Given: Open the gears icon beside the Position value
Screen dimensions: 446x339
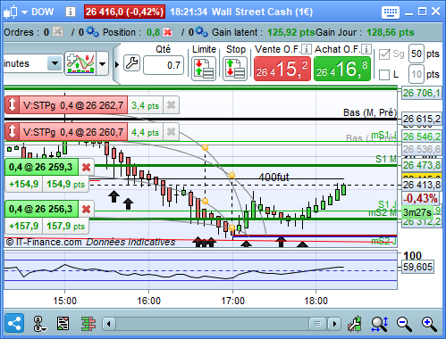Looking at the screenshot, I should (202, 32).
